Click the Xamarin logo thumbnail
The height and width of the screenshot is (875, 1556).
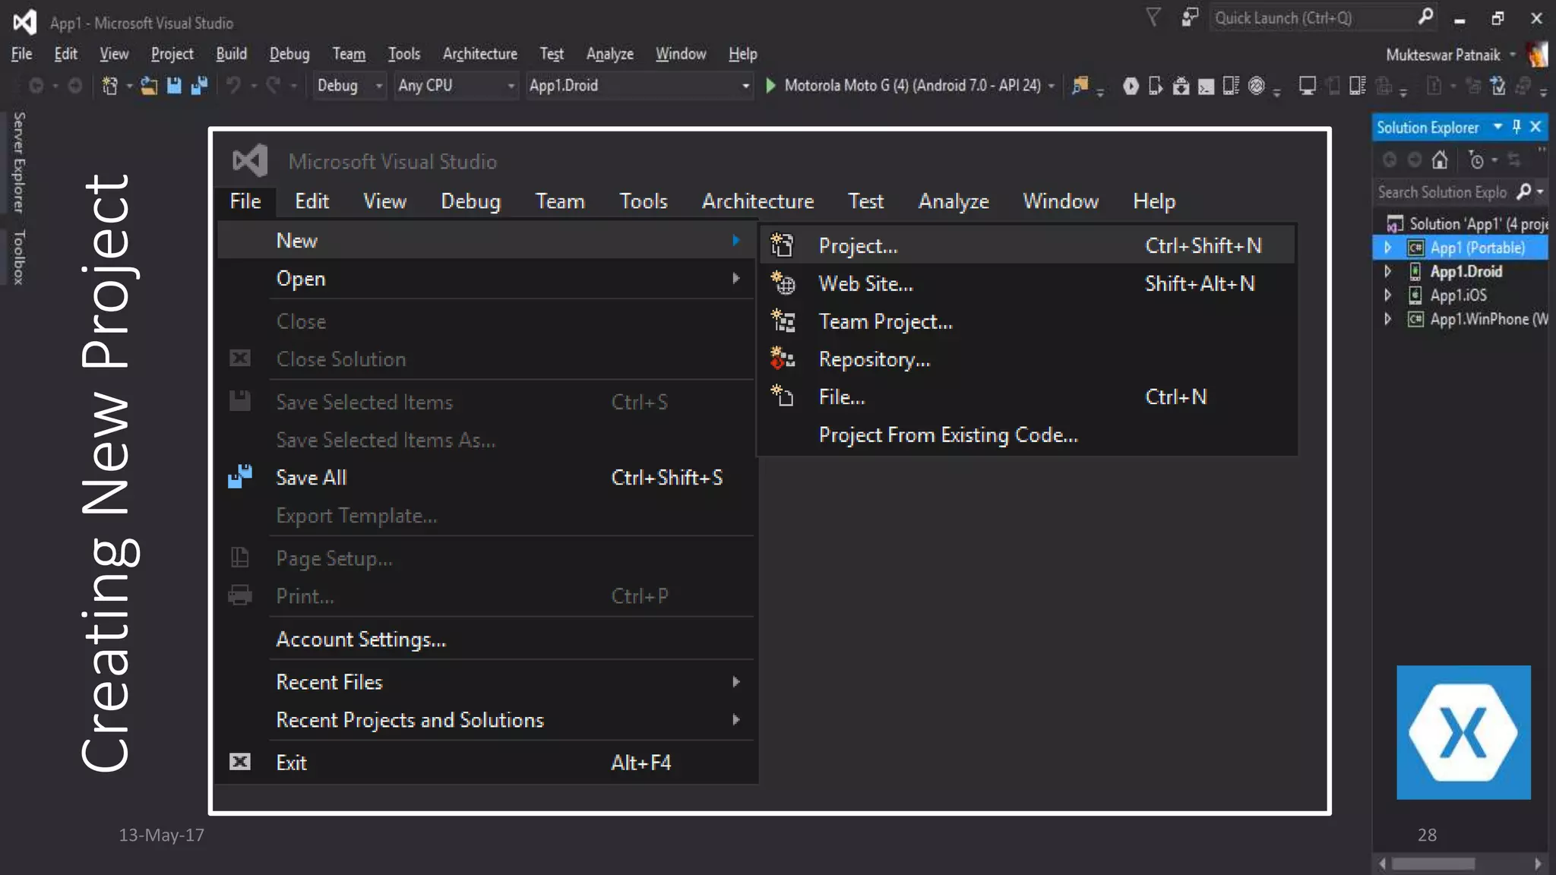(x=1463, y=732)
